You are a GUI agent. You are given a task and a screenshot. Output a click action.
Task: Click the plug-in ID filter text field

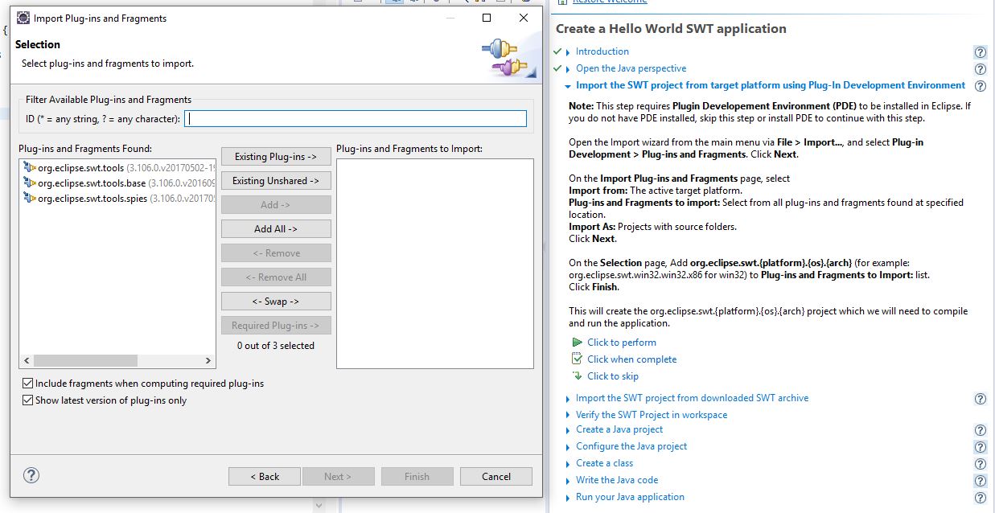click(356, 119)
